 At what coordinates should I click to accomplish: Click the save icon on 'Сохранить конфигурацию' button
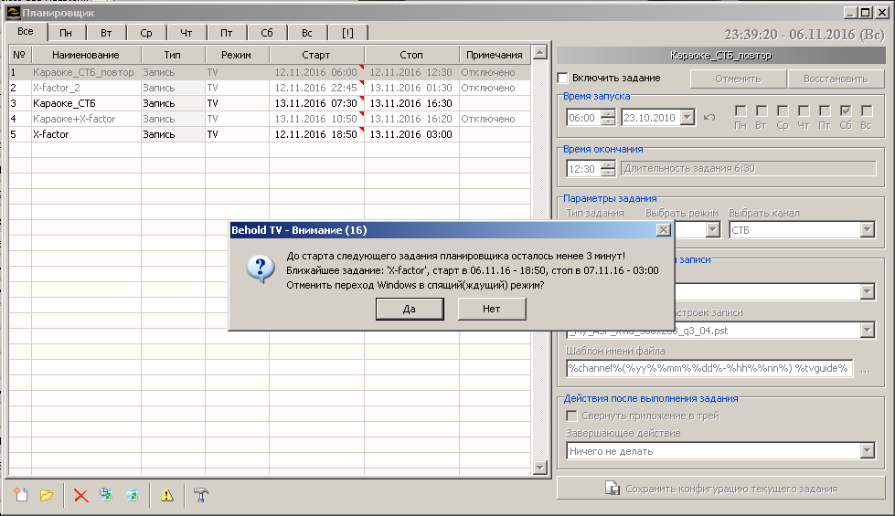[x=613, y=489]
